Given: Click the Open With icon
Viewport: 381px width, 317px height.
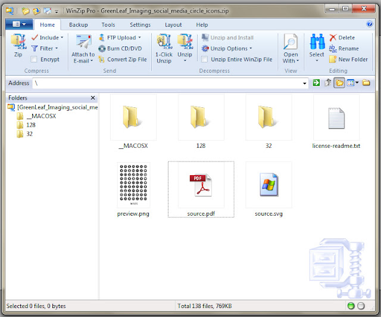Looking at the screenshot, I should (291, 42).
